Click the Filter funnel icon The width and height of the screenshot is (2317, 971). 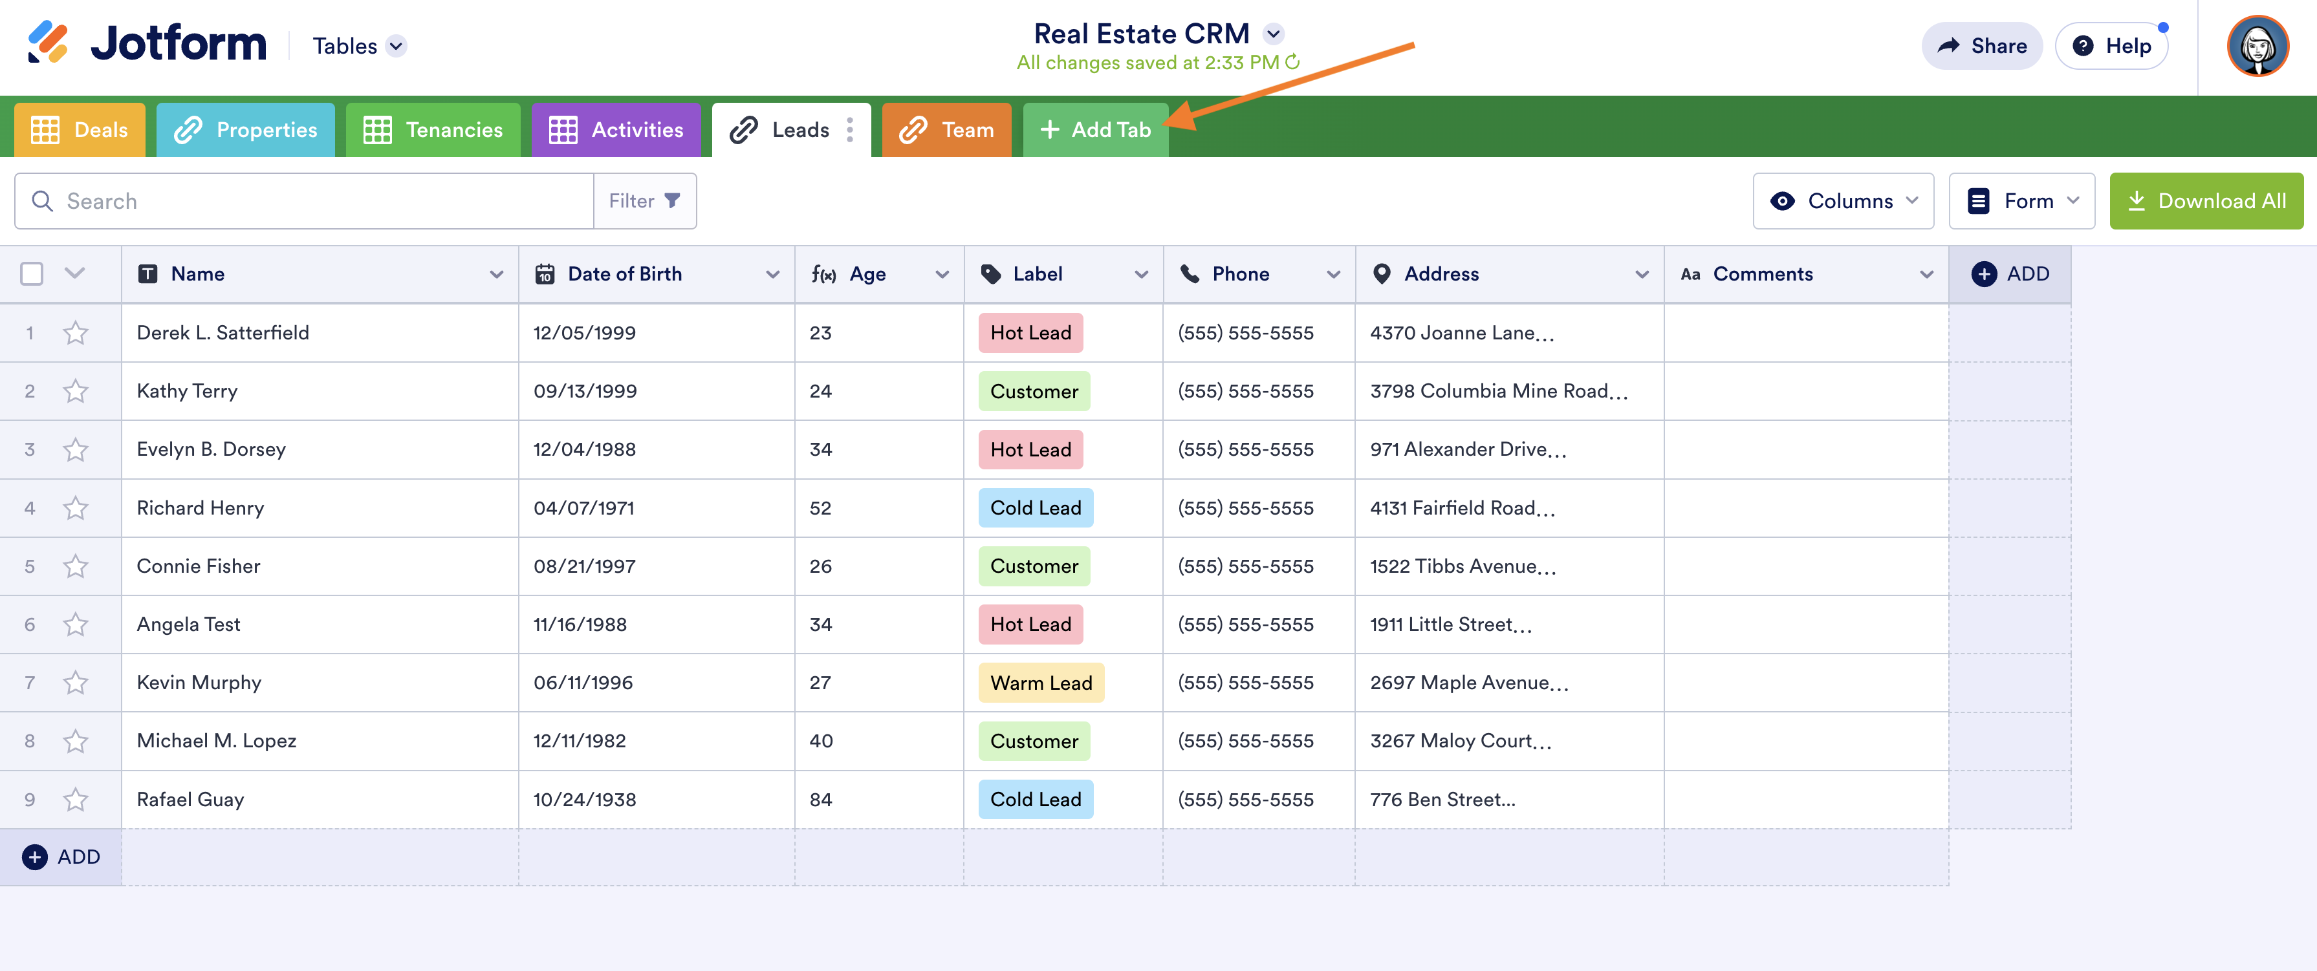click(672, 200)
